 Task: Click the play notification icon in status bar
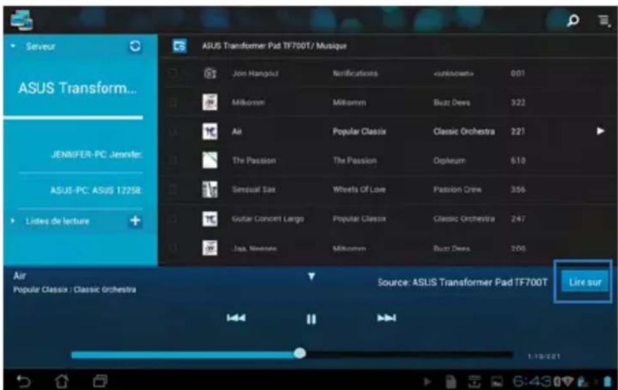[427, 381]
